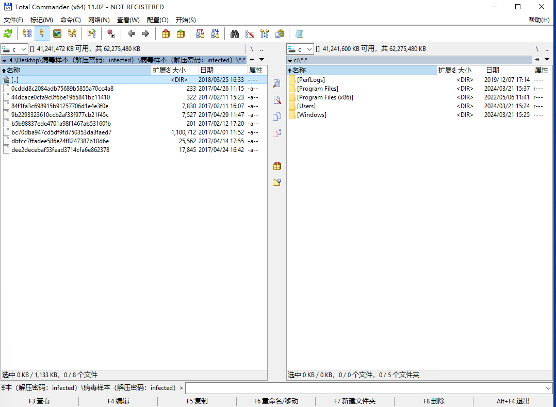This screenshot has height=407, width=556.
Task: Click copy names to clipboard icon
Action: click(280, 33)
